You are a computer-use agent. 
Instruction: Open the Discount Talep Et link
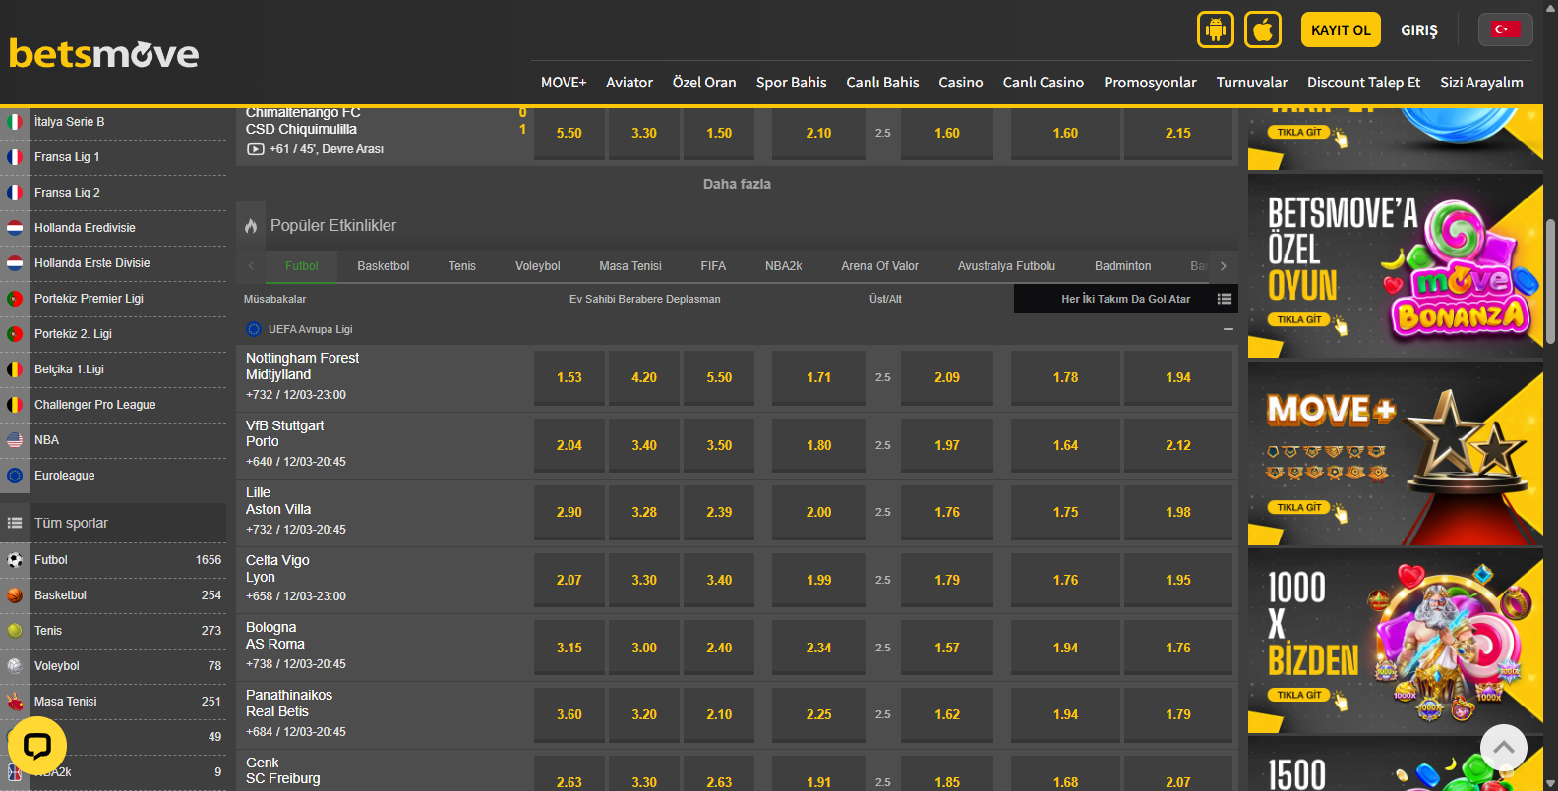point(1363,83)
